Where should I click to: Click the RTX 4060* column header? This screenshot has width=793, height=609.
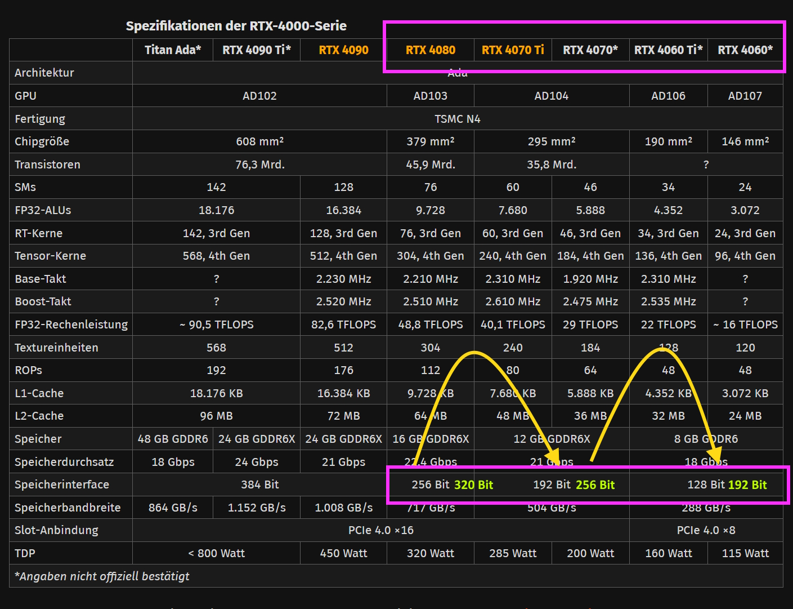tap(745, 50)
